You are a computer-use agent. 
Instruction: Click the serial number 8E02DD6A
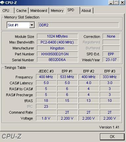[x=57, y=60]
